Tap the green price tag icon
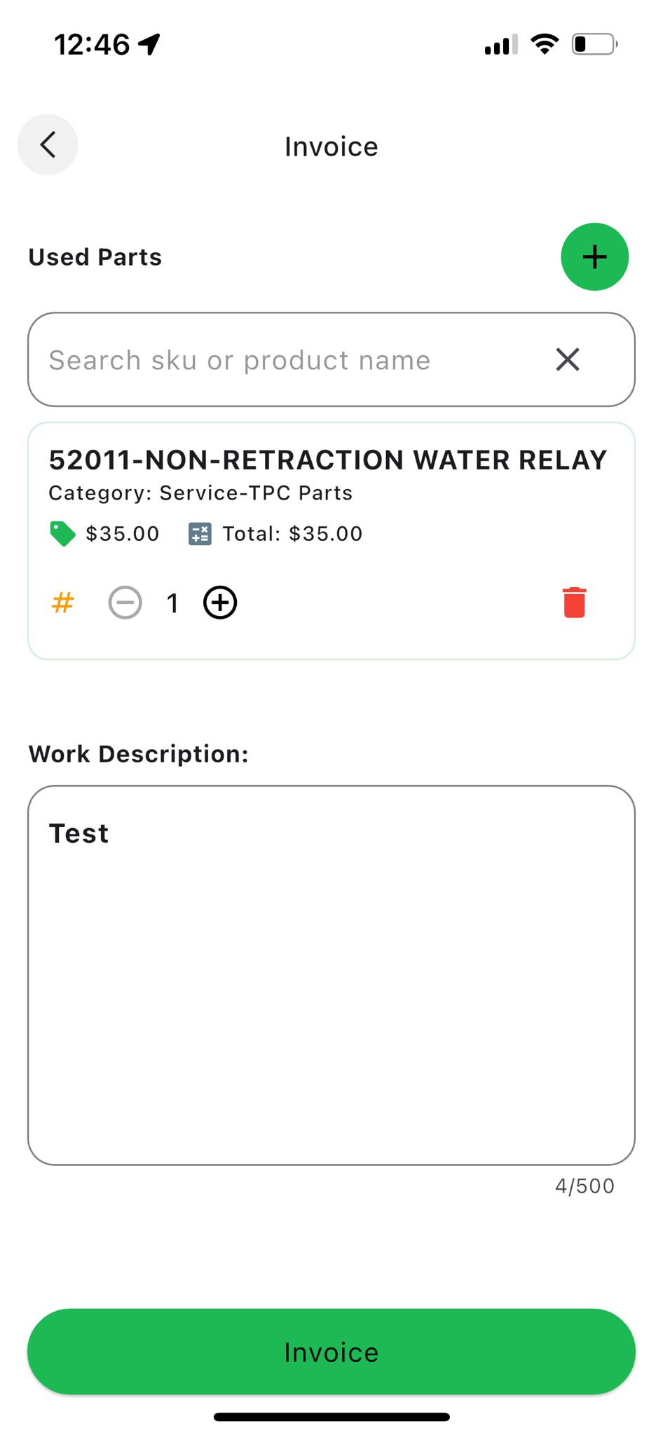 62,534
